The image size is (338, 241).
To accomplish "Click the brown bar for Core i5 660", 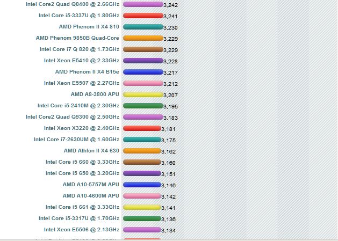I will (x=142, y=162).
